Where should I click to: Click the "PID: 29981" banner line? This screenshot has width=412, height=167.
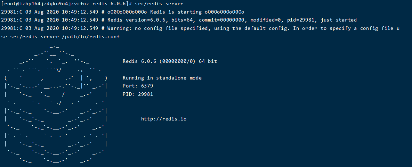(x=138, y=94)
